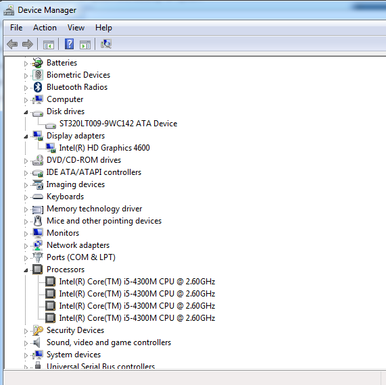Screen dimensions: 386x385
Task: Open the File menu
Action: coord(16,28)
